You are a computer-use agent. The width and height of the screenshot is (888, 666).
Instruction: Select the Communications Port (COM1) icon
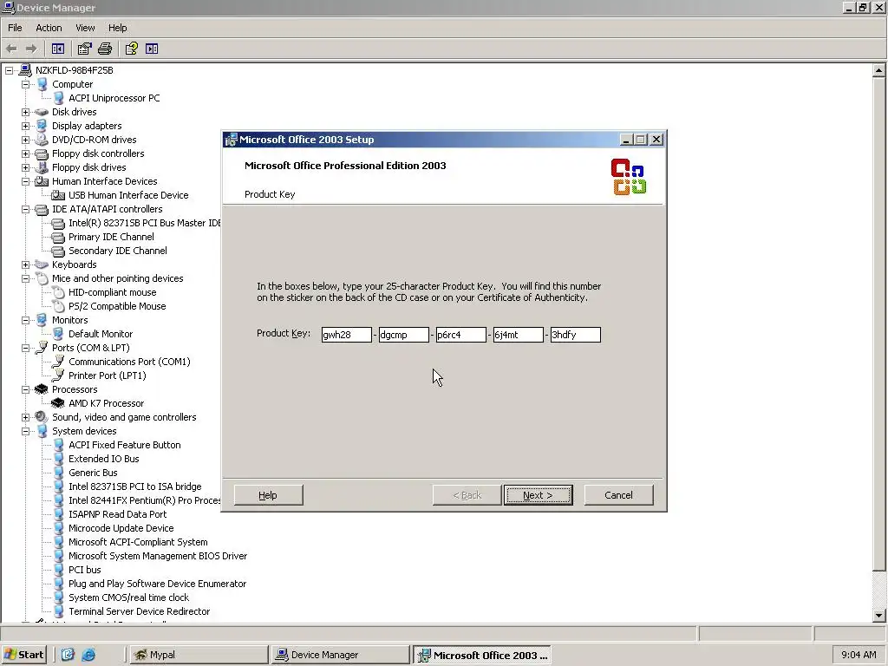coord(58,362)
